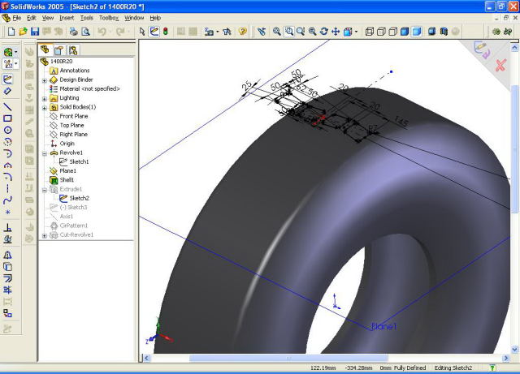520x374 pixels.
Task: Select the Line sketch tool
Action: pos(8,106)
